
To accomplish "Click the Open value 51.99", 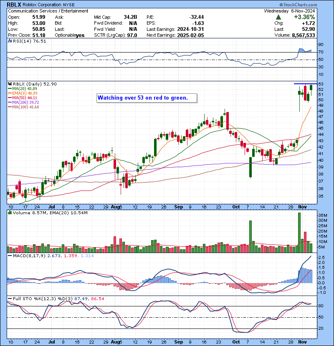I will pos(39,17).
